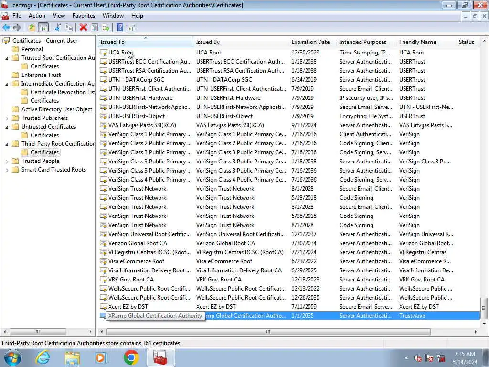Viewport: 489px width, 367px height.
Task: Sort by the Intended Purposes column header
Action: 367,42
